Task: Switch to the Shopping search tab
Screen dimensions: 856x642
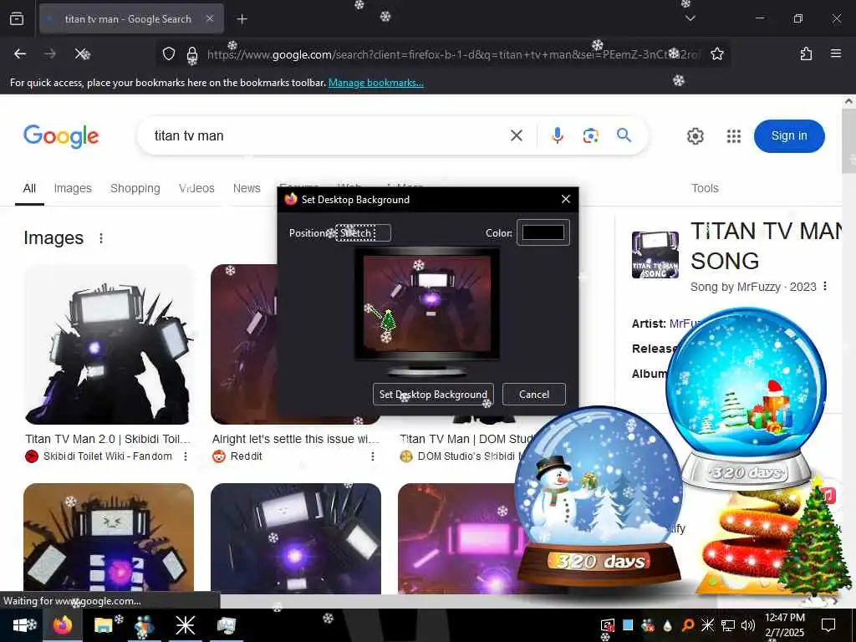Action: 135,188
